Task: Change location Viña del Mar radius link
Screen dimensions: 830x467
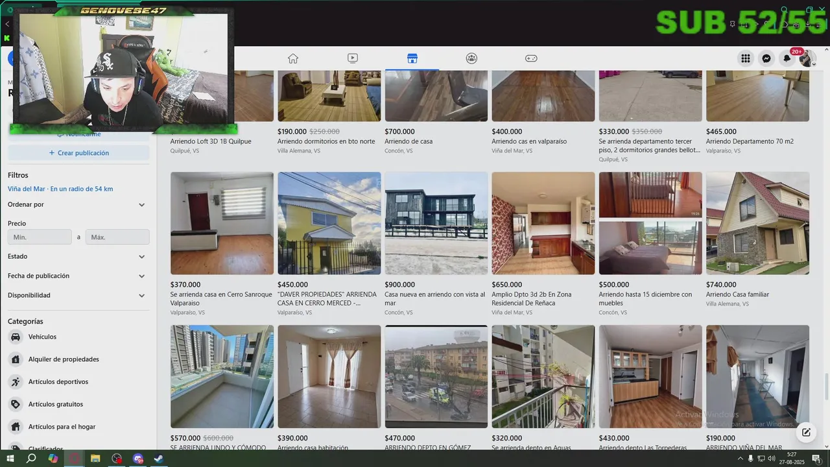Action: (60, 189)
